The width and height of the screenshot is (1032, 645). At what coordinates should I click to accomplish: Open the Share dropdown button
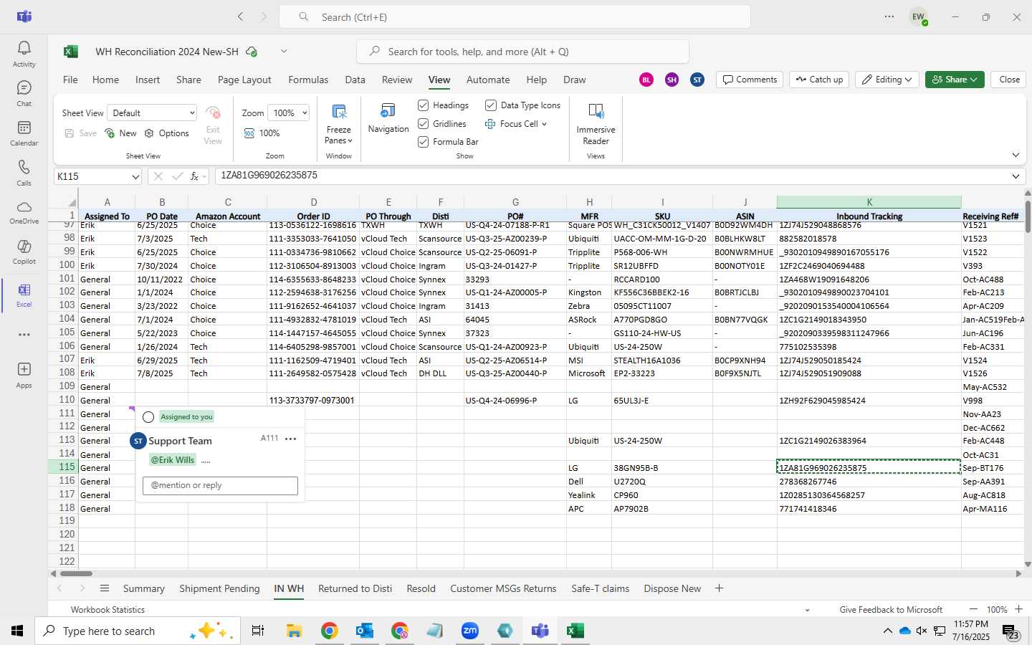tap(955, 80)
